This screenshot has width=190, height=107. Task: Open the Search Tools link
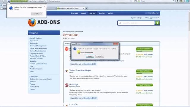click(x=34, y=87)
